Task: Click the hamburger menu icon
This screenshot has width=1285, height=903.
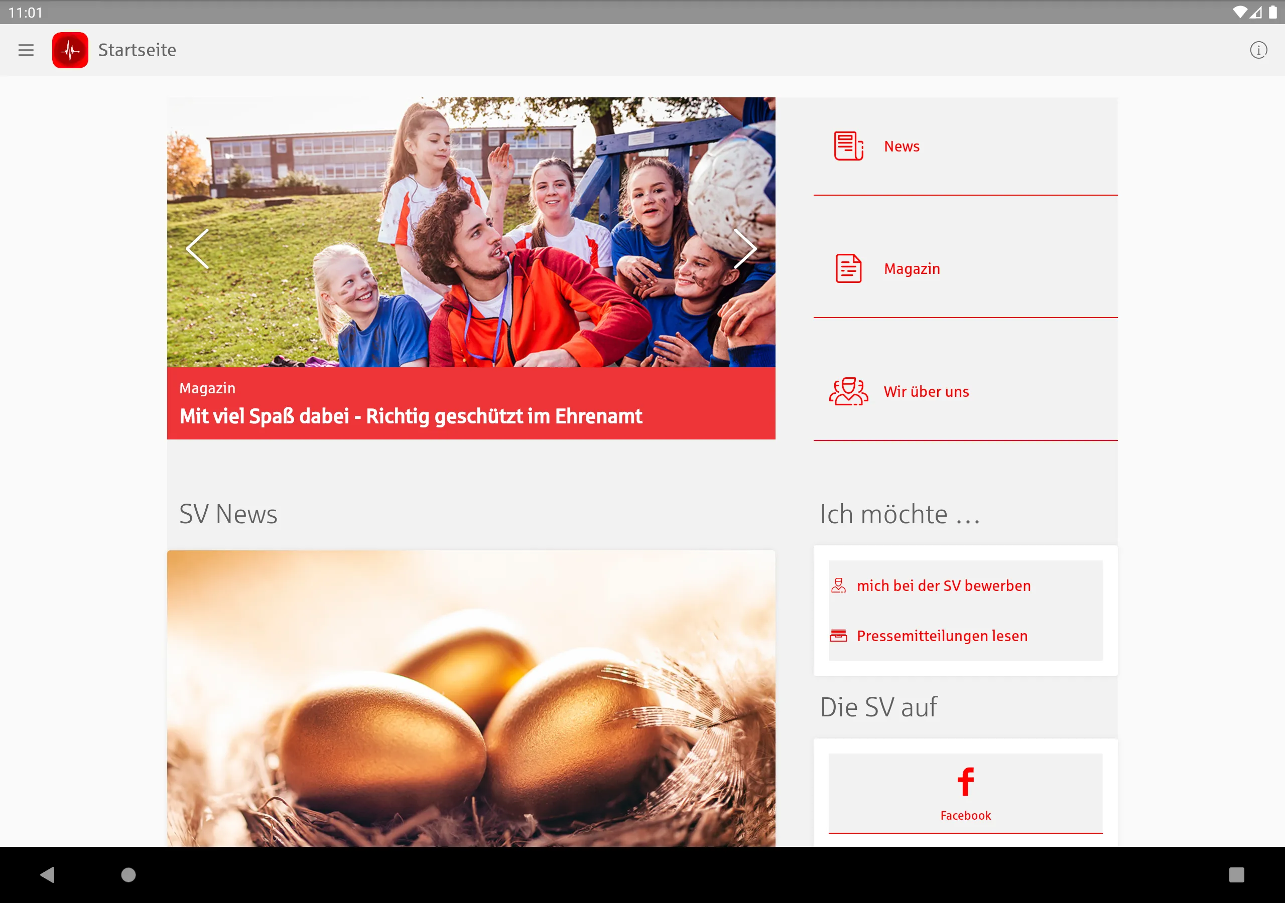Action: tap(27, 50)
